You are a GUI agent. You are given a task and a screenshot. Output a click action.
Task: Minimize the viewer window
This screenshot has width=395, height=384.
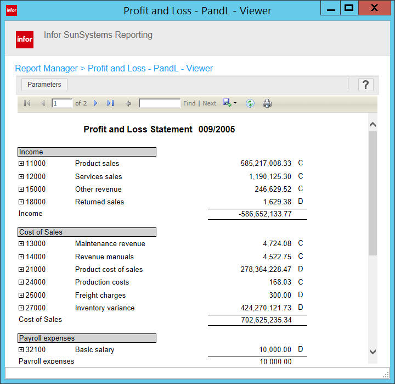click(331, 8)
